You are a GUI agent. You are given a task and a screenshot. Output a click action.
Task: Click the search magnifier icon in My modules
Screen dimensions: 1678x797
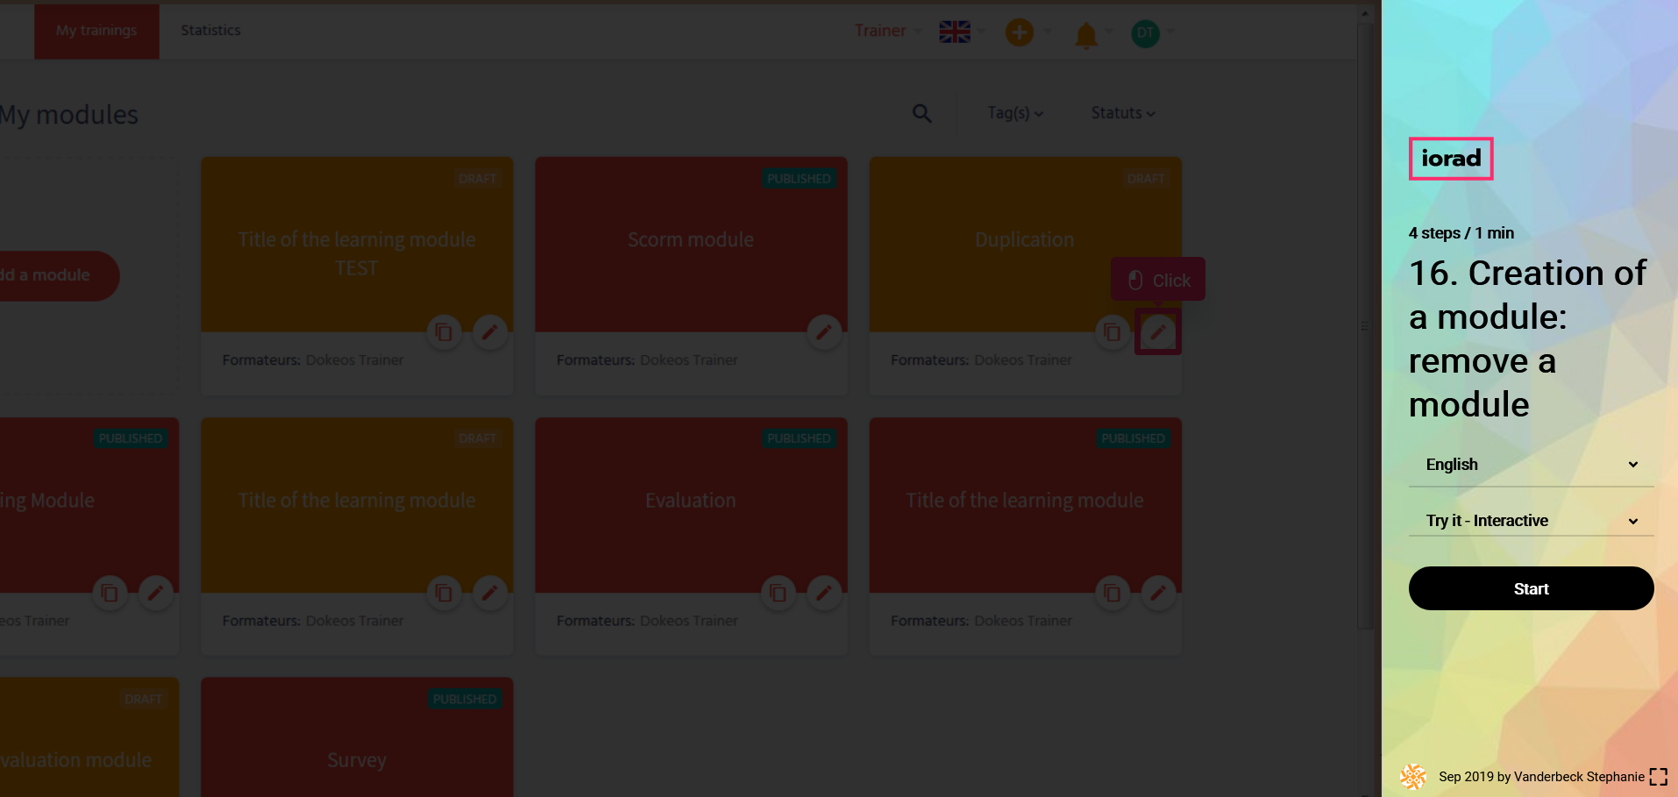(x=921, y=113)
